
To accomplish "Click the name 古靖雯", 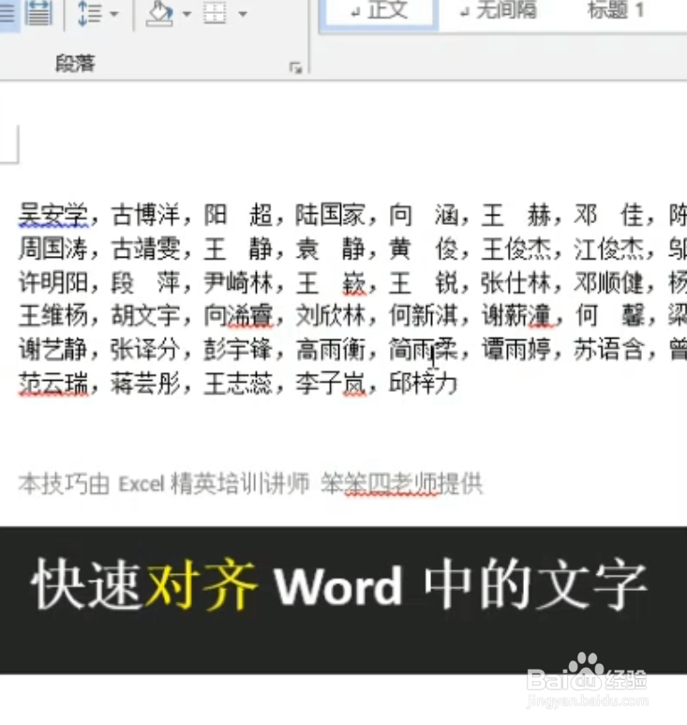I will point(145,249).
